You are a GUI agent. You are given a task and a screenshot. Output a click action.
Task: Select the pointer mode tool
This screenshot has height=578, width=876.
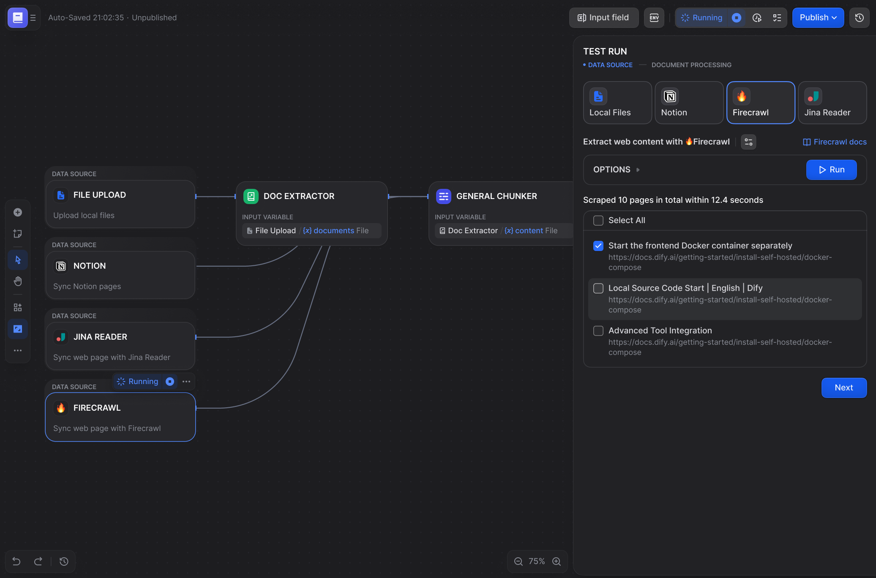tap(18, 260)
